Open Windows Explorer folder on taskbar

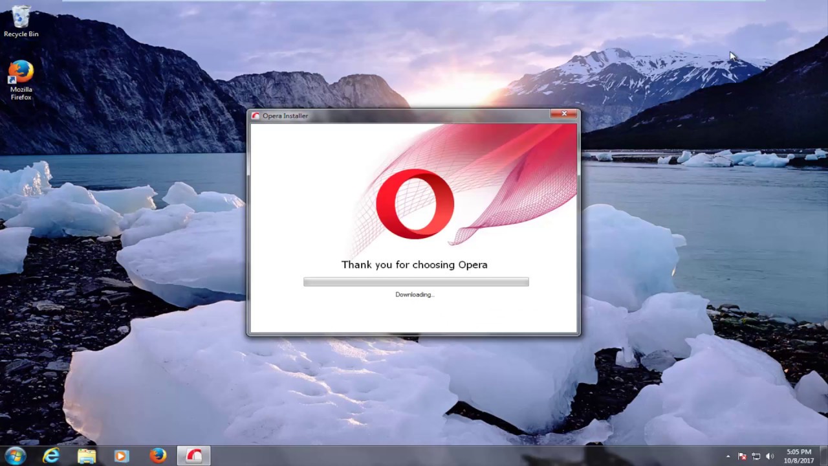[x=87, y=456]
